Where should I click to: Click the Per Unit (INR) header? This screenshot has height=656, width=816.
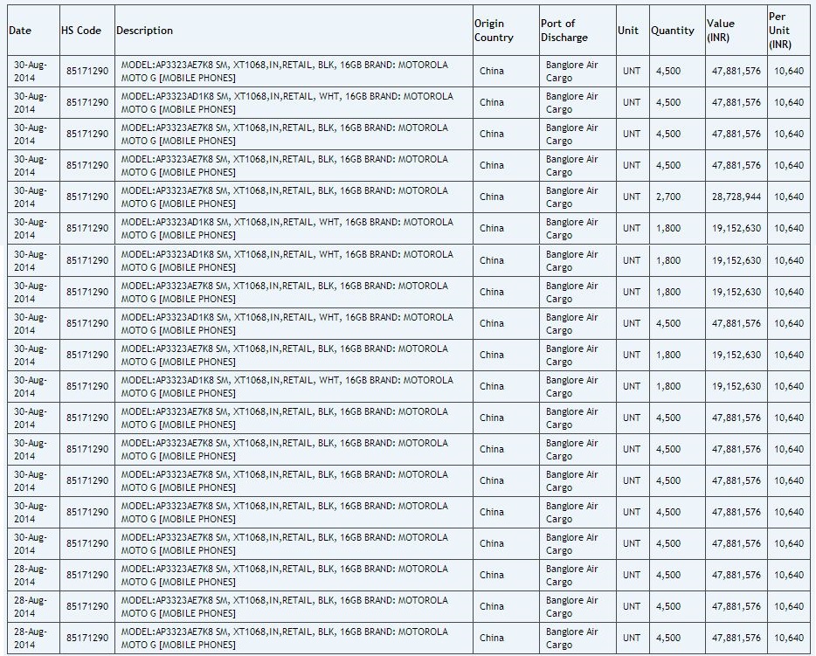click(x=781, y=31)
